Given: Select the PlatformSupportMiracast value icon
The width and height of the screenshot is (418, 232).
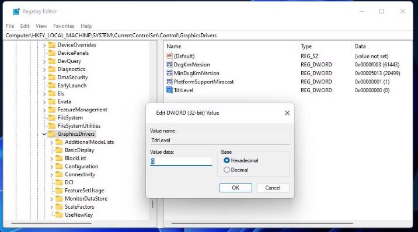Looking at the screenshot, I should pyautogui.click(x=169, y=82).
